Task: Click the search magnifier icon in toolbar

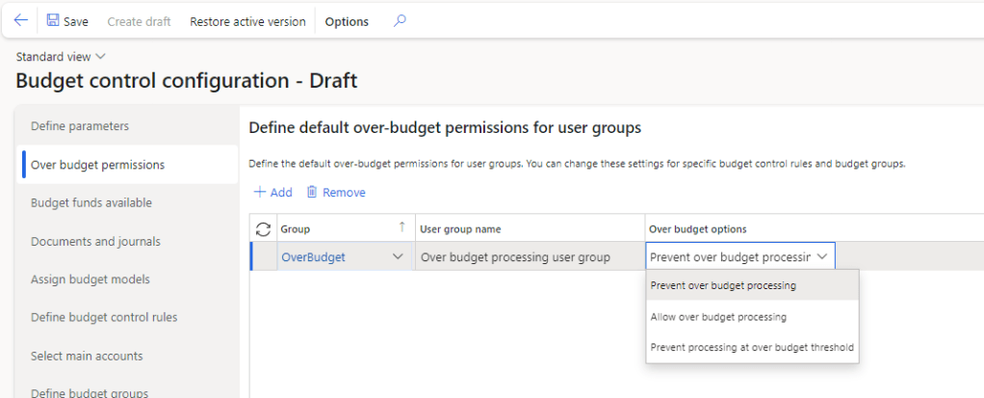Action: (400, 21)
